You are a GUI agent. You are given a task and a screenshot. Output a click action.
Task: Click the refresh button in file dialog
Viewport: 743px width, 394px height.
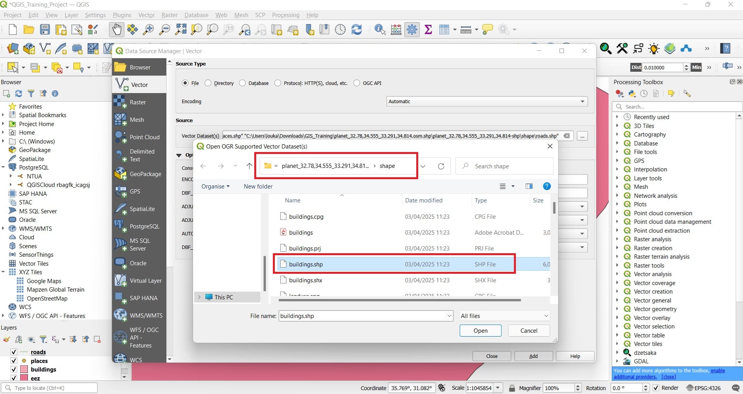coord(441,166)
